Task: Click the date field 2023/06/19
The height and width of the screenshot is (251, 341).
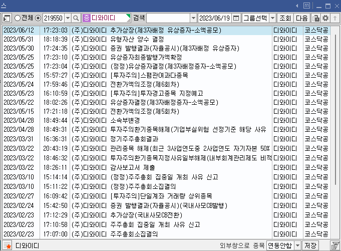Action: [x=214, y=18]
